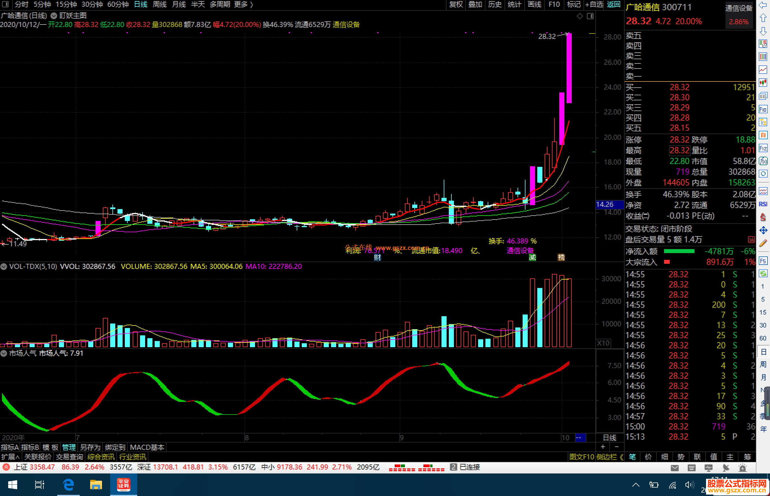Click the blue four-arrow move icon

[x=763, y=230]
